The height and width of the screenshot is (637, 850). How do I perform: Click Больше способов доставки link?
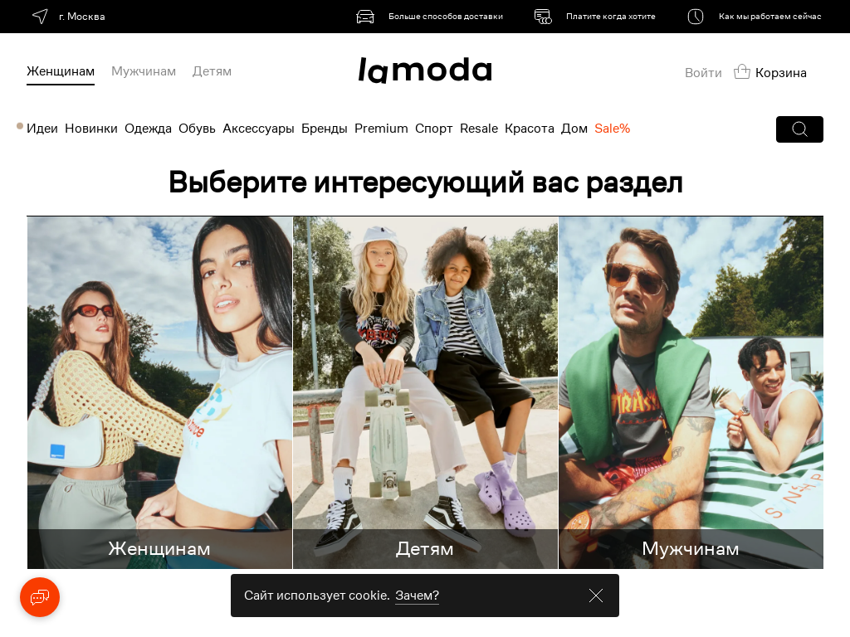446,17
